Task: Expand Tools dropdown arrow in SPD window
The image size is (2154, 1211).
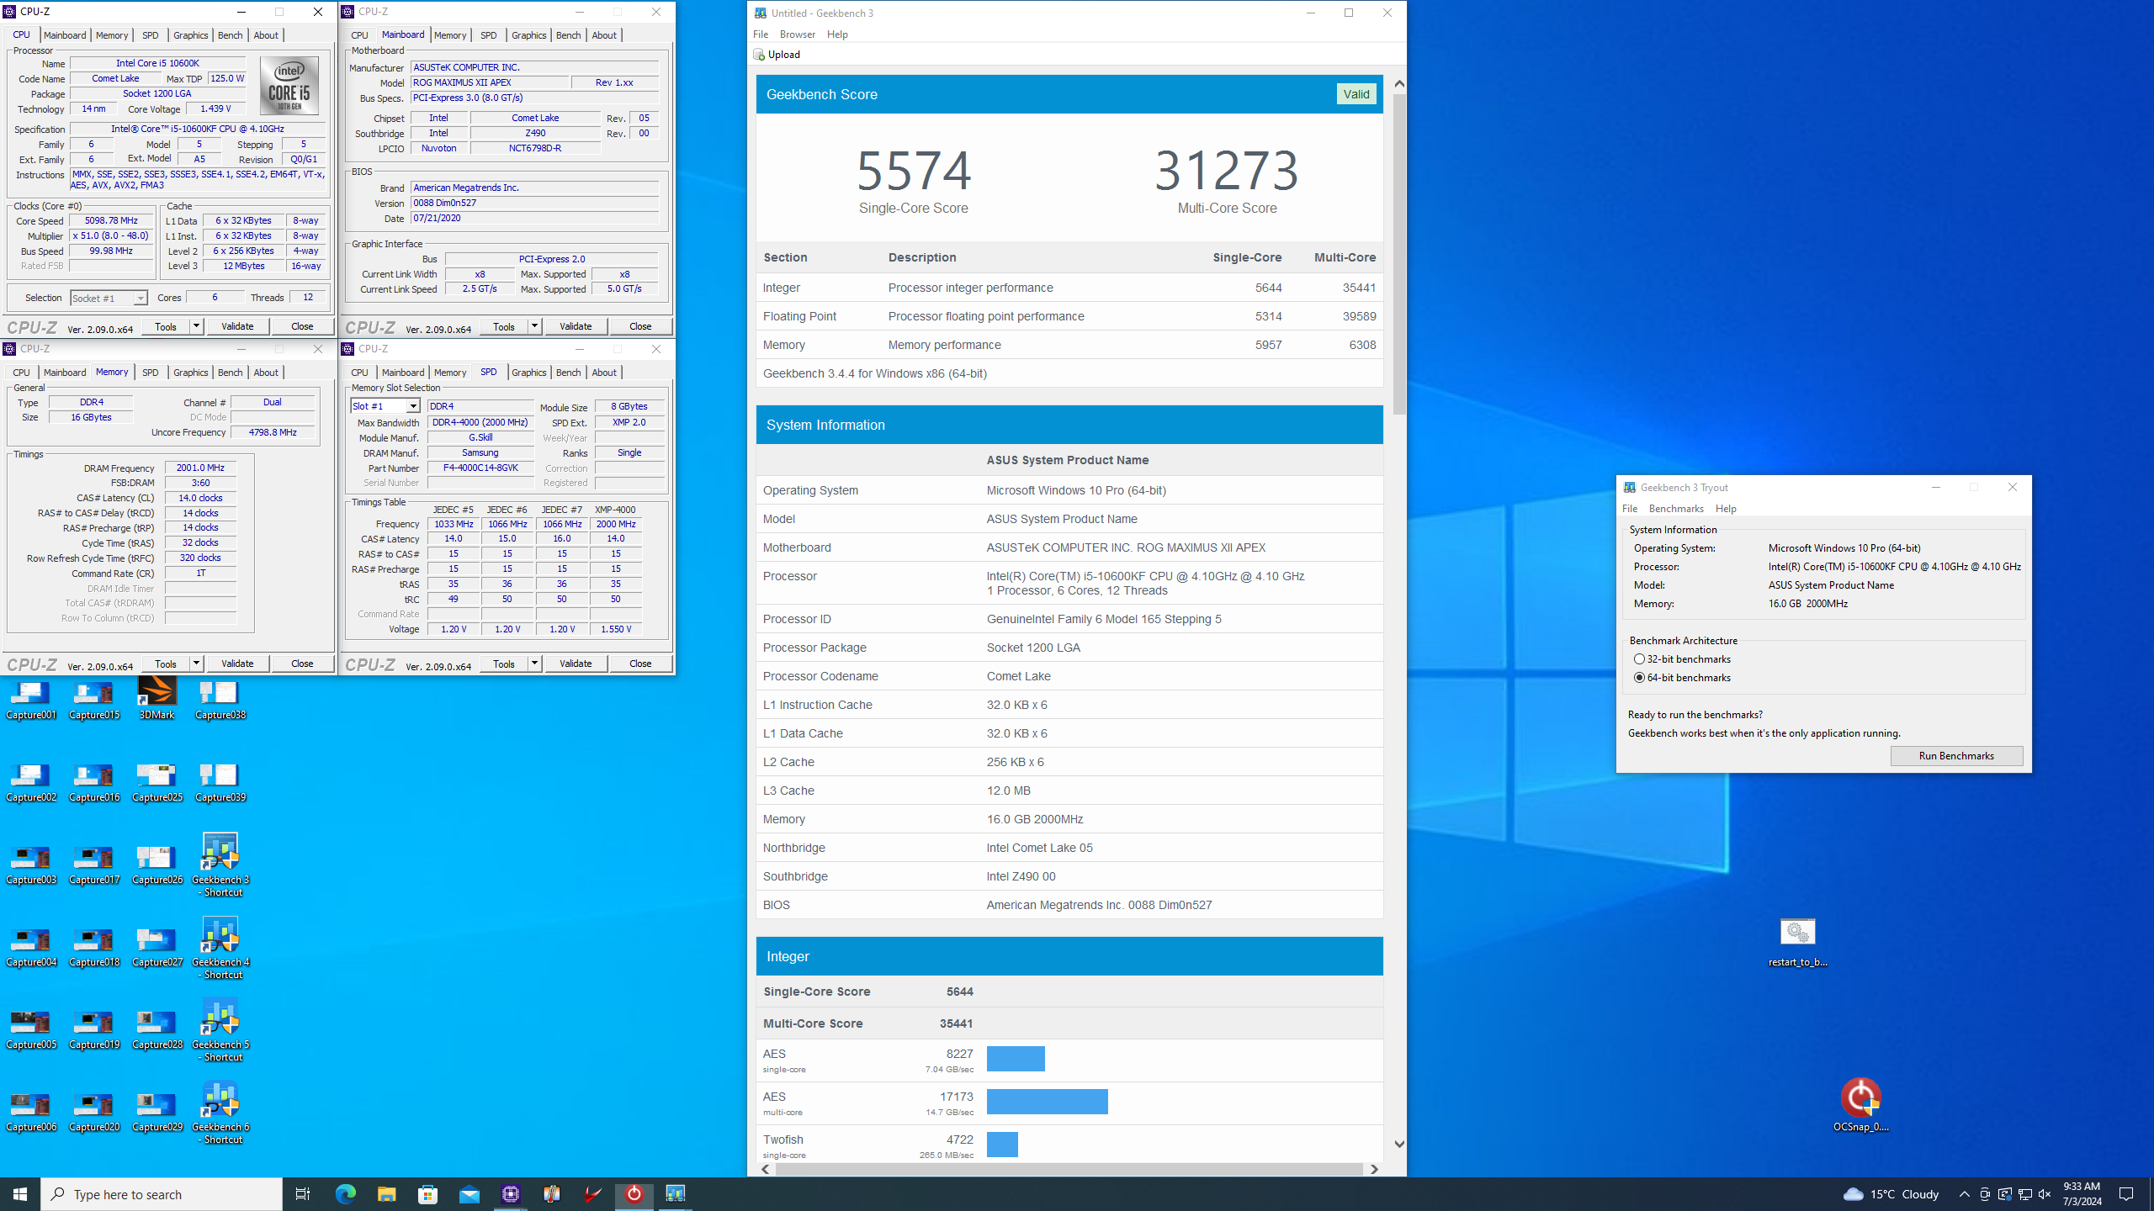Action: (534, 664)
